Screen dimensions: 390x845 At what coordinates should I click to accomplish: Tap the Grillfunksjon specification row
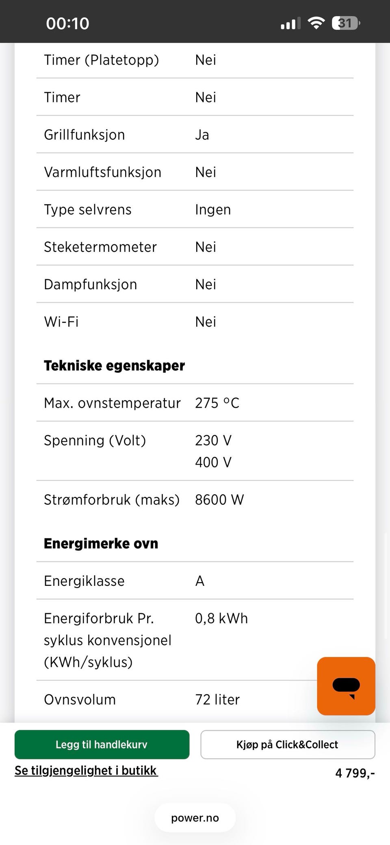195,135
